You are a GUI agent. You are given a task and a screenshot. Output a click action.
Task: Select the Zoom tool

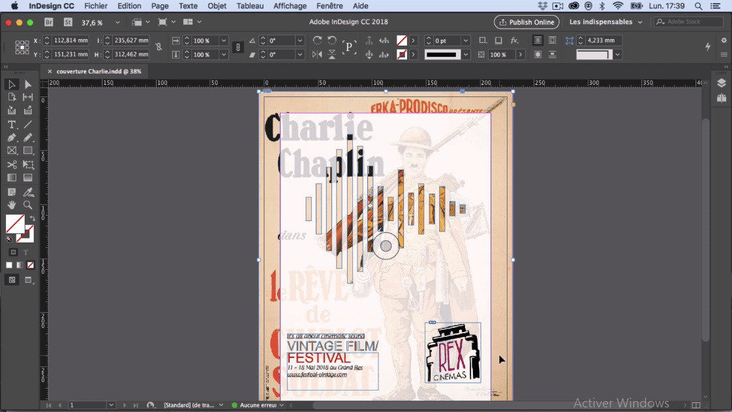(x=28, y=205)
